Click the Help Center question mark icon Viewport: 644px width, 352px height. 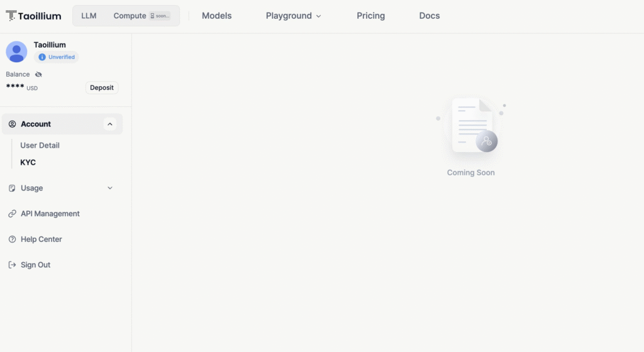(12, 239)
